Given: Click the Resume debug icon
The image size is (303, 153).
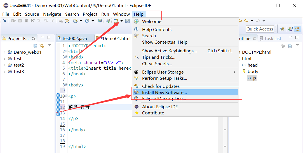Looking at the screenshot, I should click(x=13, y=21).
